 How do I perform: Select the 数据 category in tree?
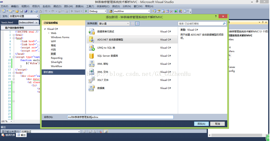coord(53,54)
